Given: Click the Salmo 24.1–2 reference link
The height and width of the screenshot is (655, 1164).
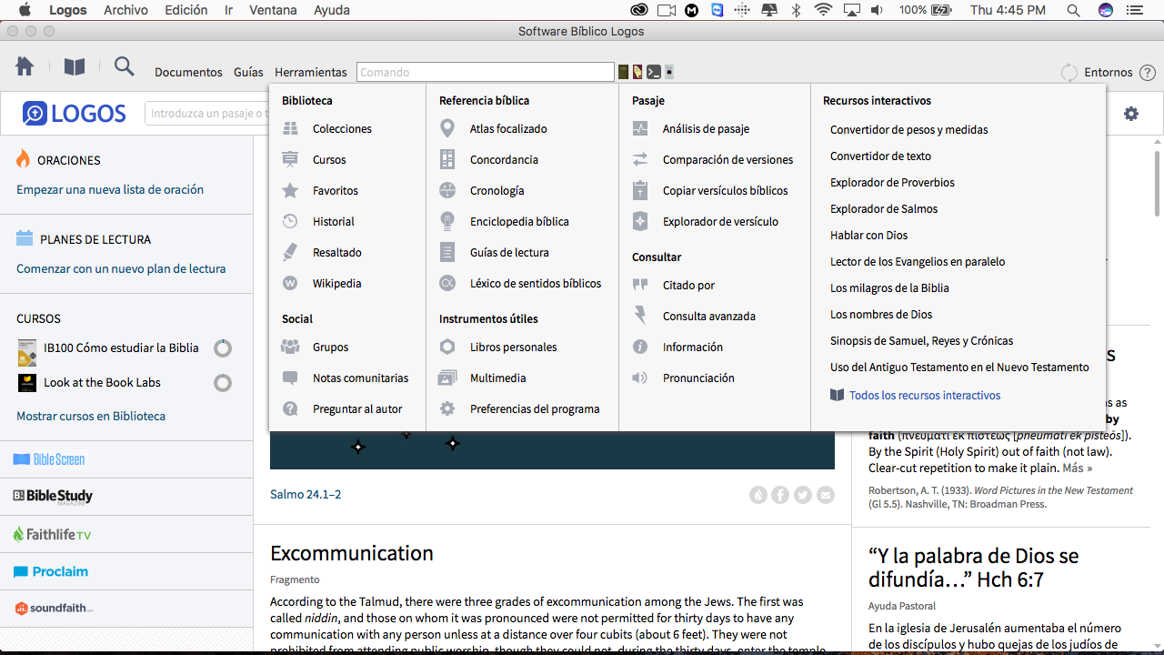Looking at the screenshot, I should (x=306, y=495).
